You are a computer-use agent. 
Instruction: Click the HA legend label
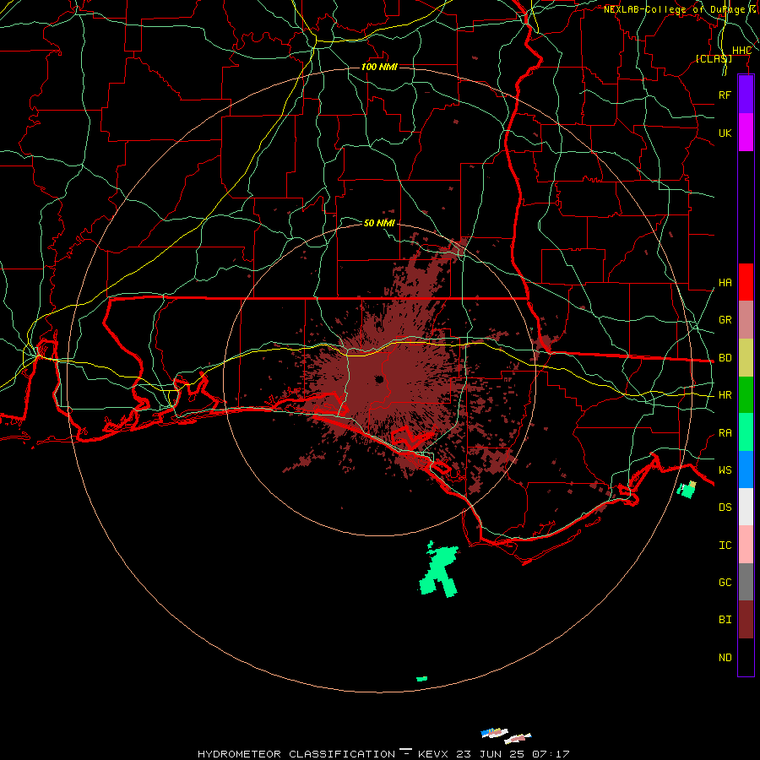725,282
